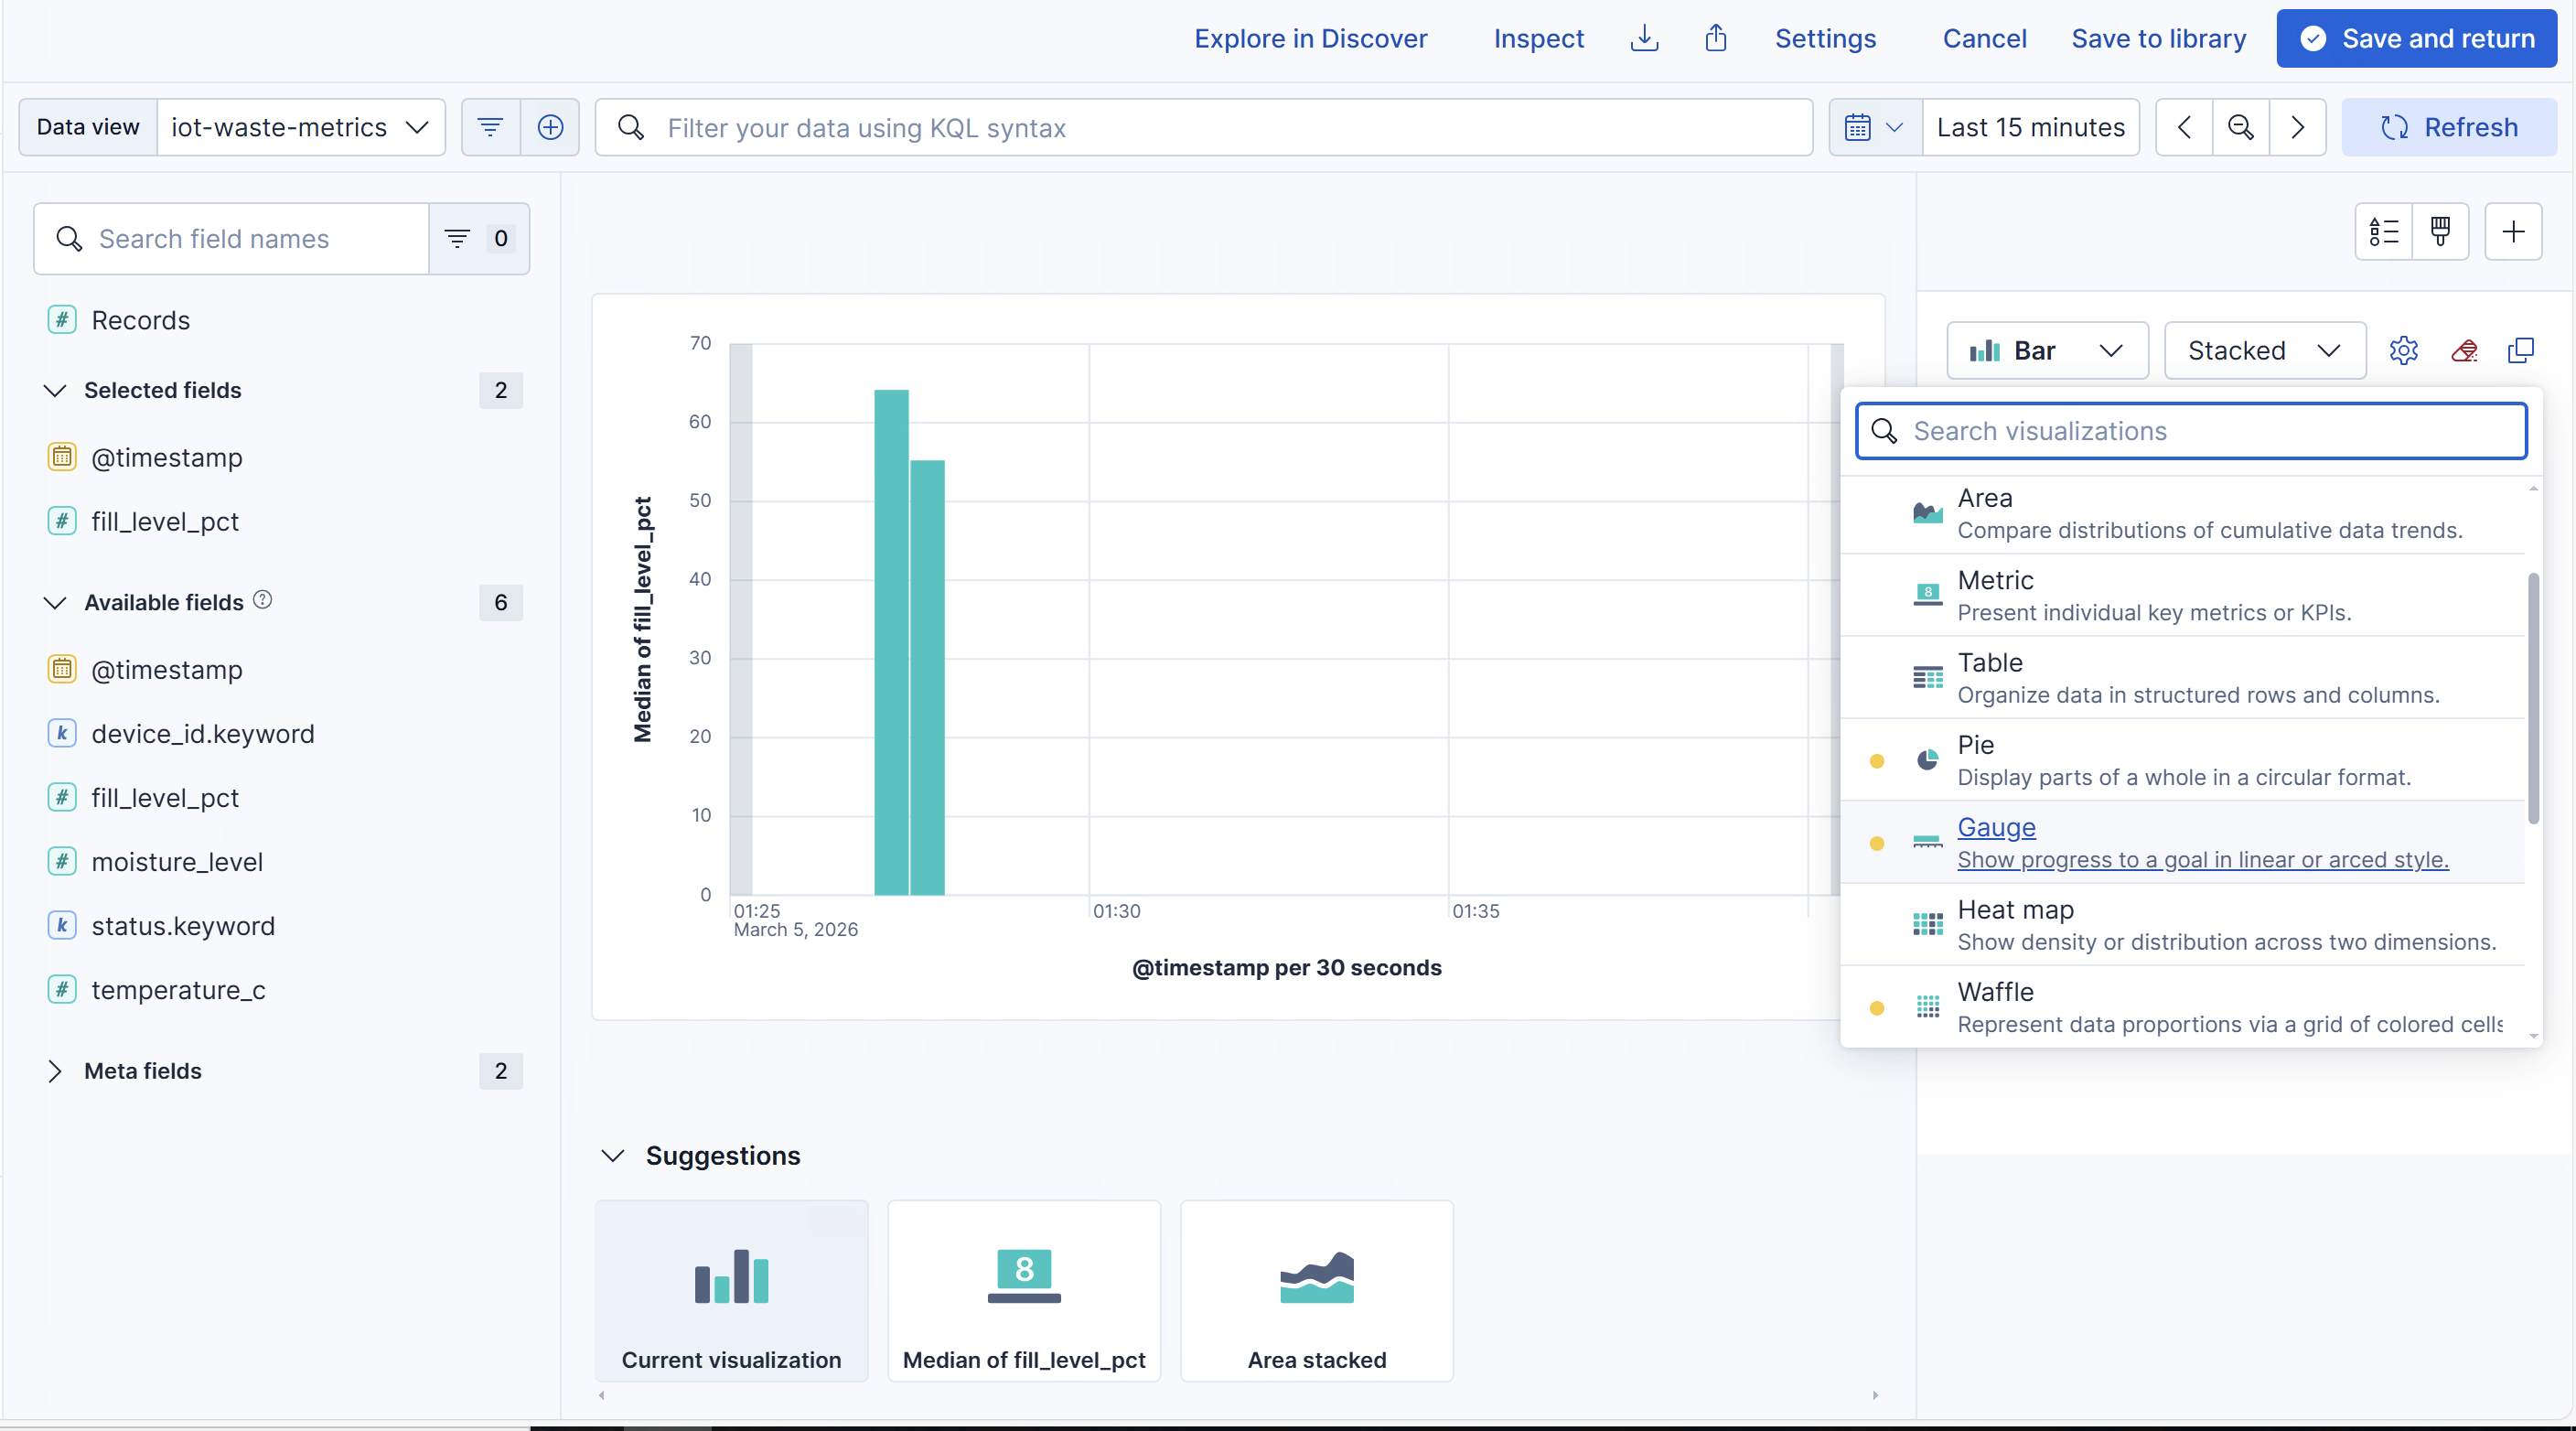The width and height of the screenshot is (2576, 1431).
Task: Open the iot-waste-metrics data view dropdown
Action: tap(300, 127)
